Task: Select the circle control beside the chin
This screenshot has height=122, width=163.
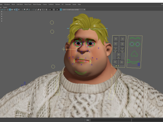Action: pyautogui.click(x=53, y=67)
